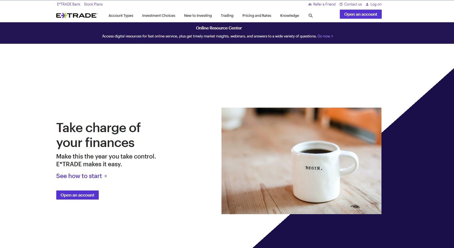Open the Knowledge menu item

tap(290, 16)
